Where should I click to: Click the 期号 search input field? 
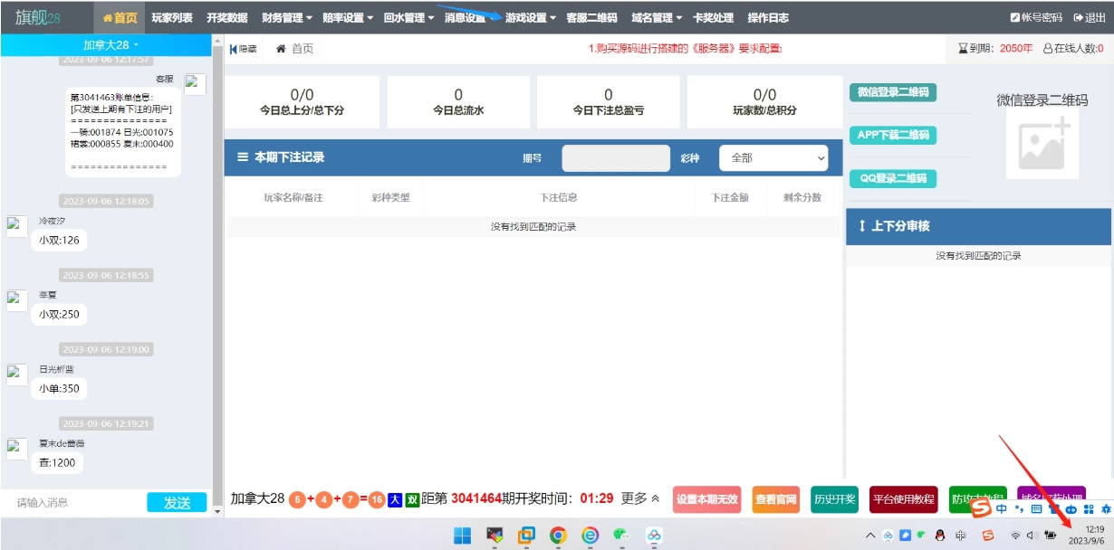(616, 157)
